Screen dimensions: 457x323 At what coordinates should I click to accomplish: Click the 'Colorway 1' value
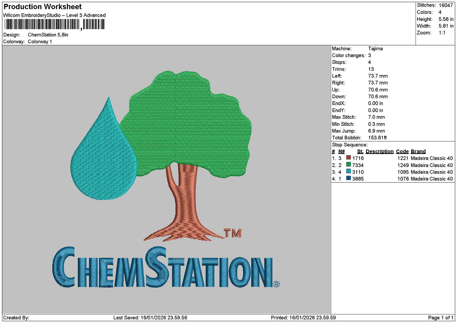[x=40, y=42]
